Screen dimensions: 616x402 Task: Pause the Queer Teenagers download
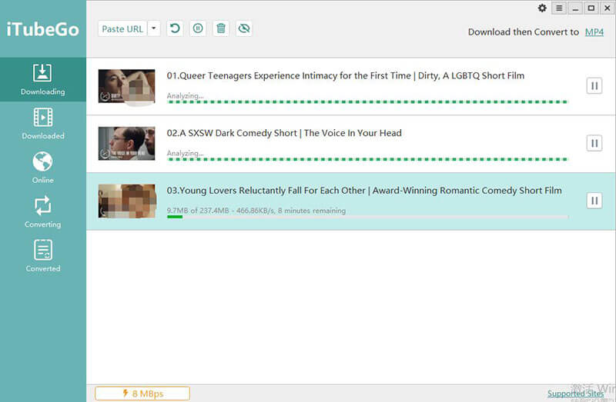tap(594, 85)
